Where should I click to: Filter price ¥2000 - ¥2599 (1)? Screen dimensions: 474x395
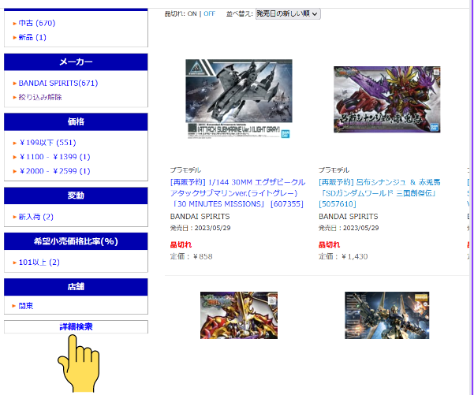click(54, 171)
